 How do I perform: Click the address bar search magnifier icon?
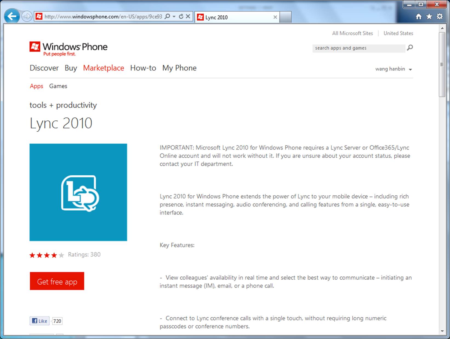pyautogui.click(x=167, y=16)
